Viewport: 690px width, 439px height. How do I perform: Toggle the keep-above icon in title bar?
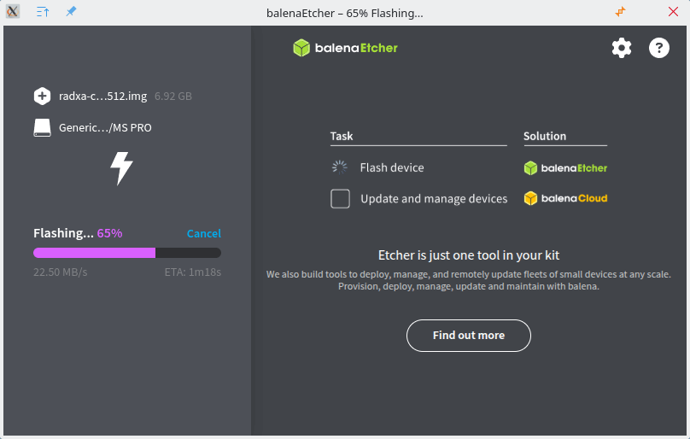43,13
